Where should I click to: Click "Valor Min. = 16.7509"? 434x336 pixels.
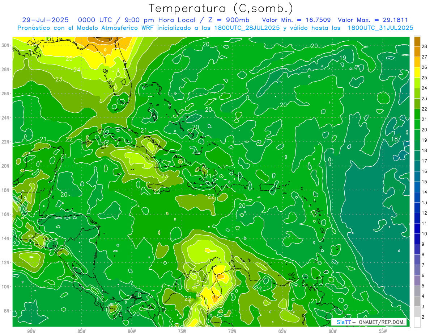(296, 20)
